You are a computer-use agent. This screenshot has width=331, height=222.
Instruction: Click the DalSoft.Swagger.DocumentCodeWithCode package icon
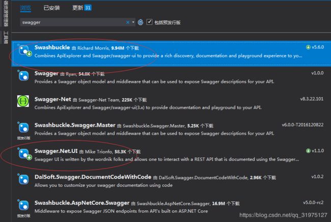[x=23, y=179]
